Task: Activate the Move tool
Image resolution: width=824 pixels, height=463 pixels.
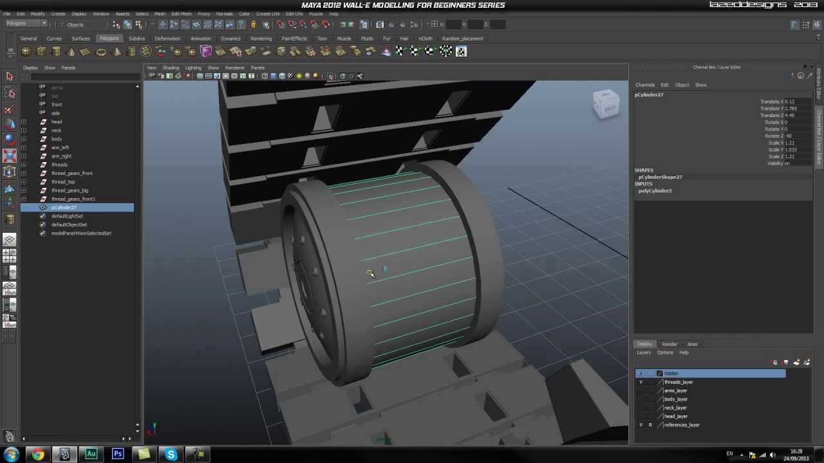Action: coord(9,123)
